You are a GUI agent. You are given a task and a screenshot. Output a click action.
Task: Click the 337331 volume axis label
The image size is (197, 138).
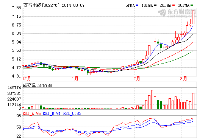coord(14,93)
